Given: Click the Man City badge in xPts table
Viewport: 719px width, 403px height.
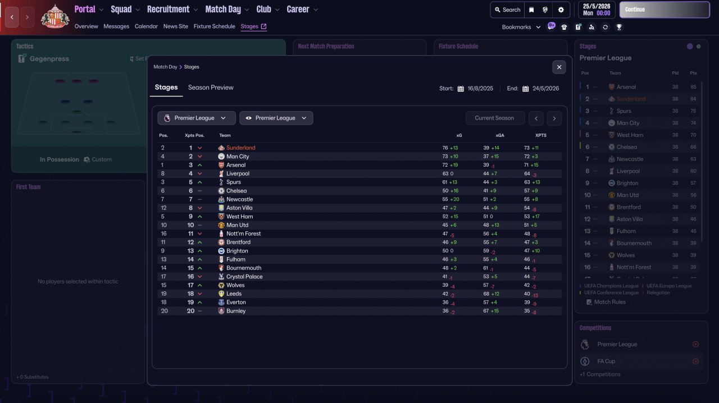Looking at the screenshot, I should [221, 157].
